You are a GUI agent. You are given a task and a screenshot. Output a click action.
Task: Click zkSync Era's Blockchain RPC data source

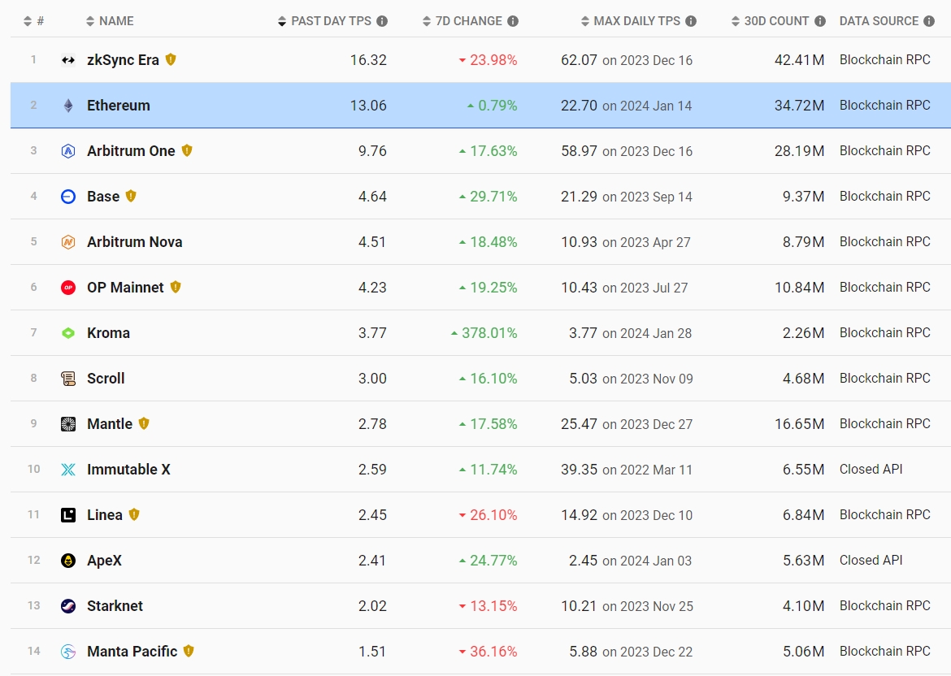pyautogui.click(x=885, y=60)
